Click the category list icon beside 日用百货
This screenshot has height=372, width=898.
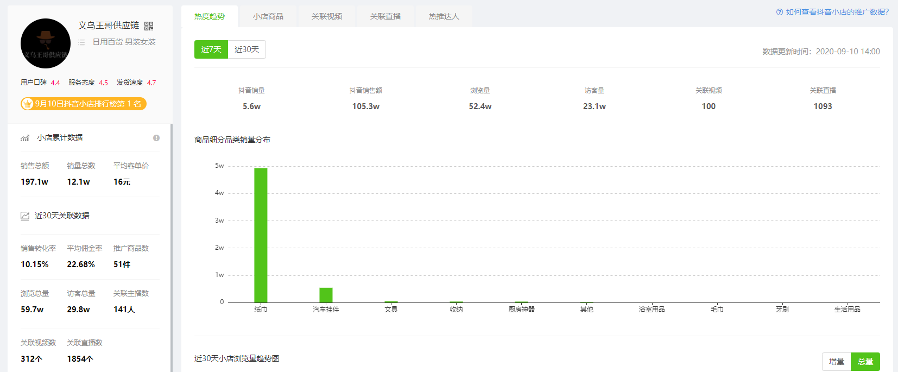tap(81, 42)
